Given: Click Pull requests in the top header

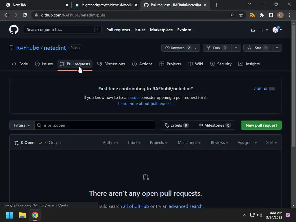Looking at the screenshot, I should 118,30.
